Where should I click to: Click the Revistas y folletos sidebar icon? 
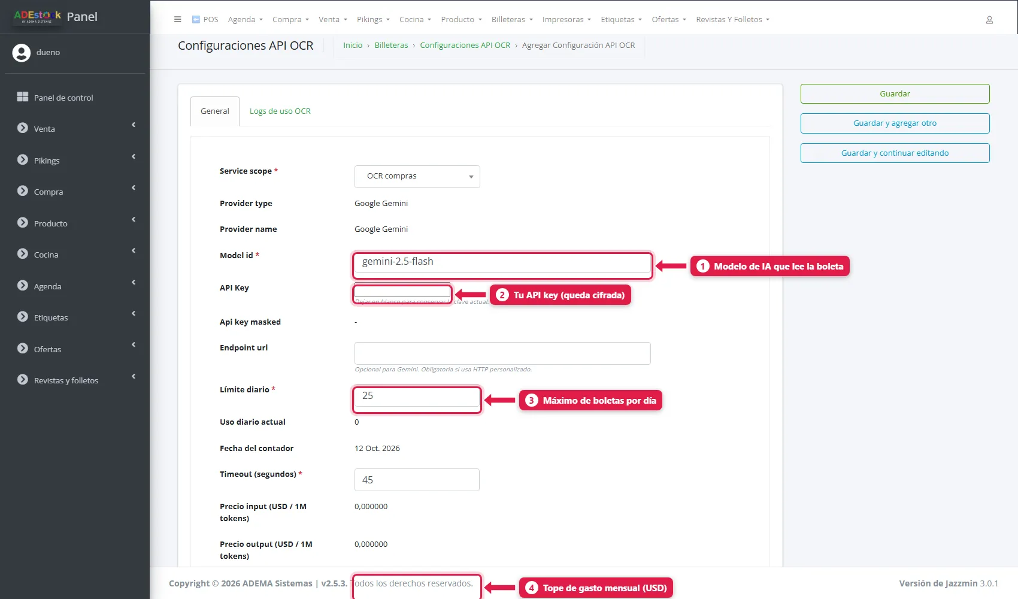(x=23, y=380)
